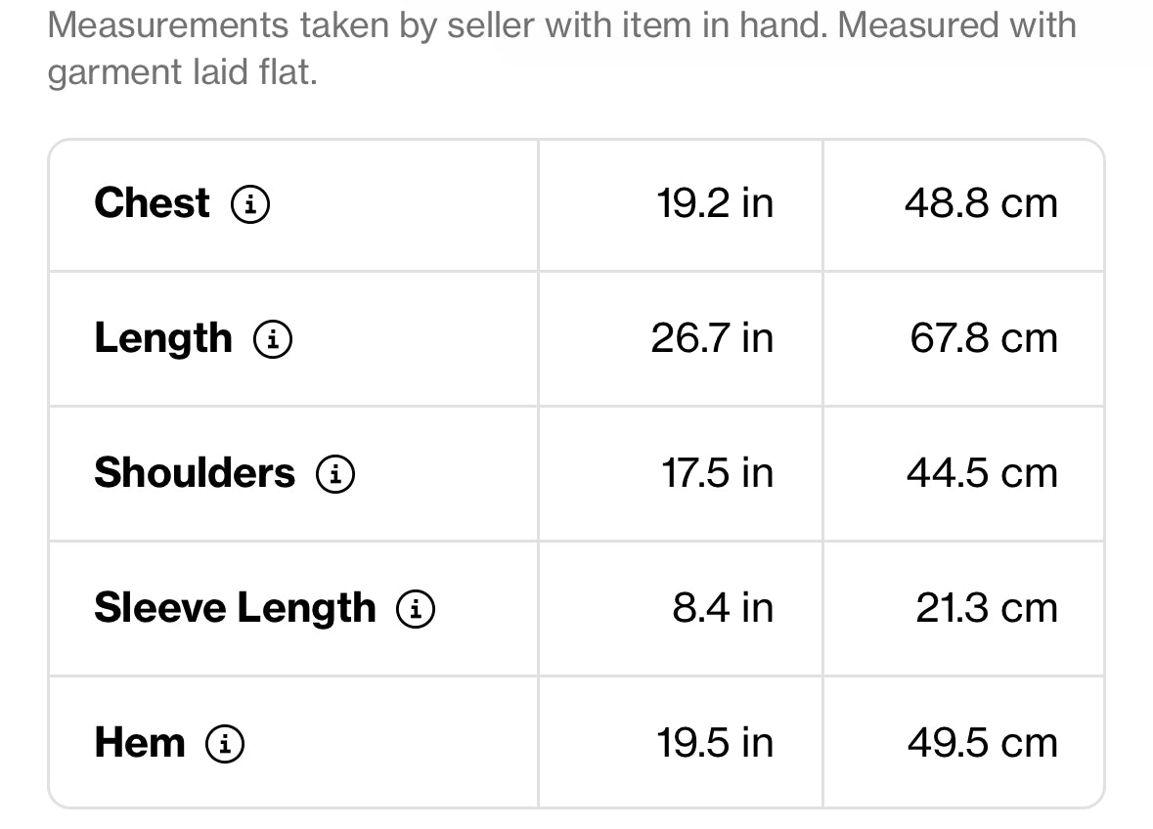The image size is (1153, 829).
Task: Select the Chest row label
Action: 152,203
